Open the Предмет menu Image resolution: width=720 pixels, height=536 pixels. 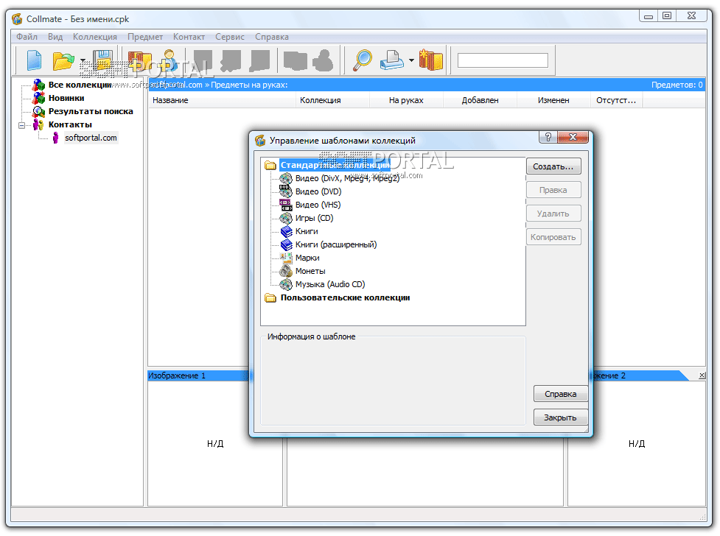[x=145, y=37]
